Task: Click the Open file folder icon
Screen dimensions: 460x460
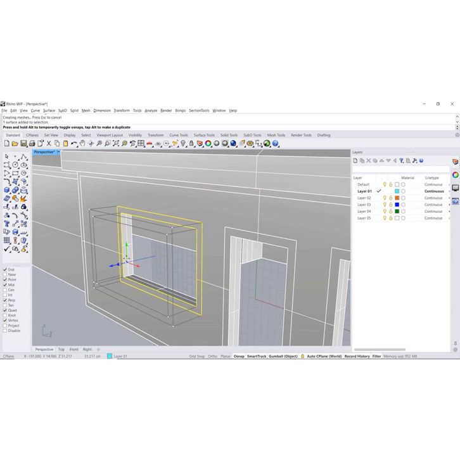Action: pos(15,144)
